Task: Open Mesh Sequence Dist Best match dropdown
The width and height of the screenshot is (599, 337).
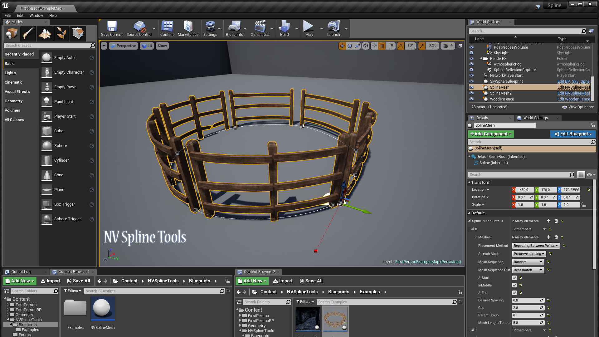Action: tap(528, 270)
